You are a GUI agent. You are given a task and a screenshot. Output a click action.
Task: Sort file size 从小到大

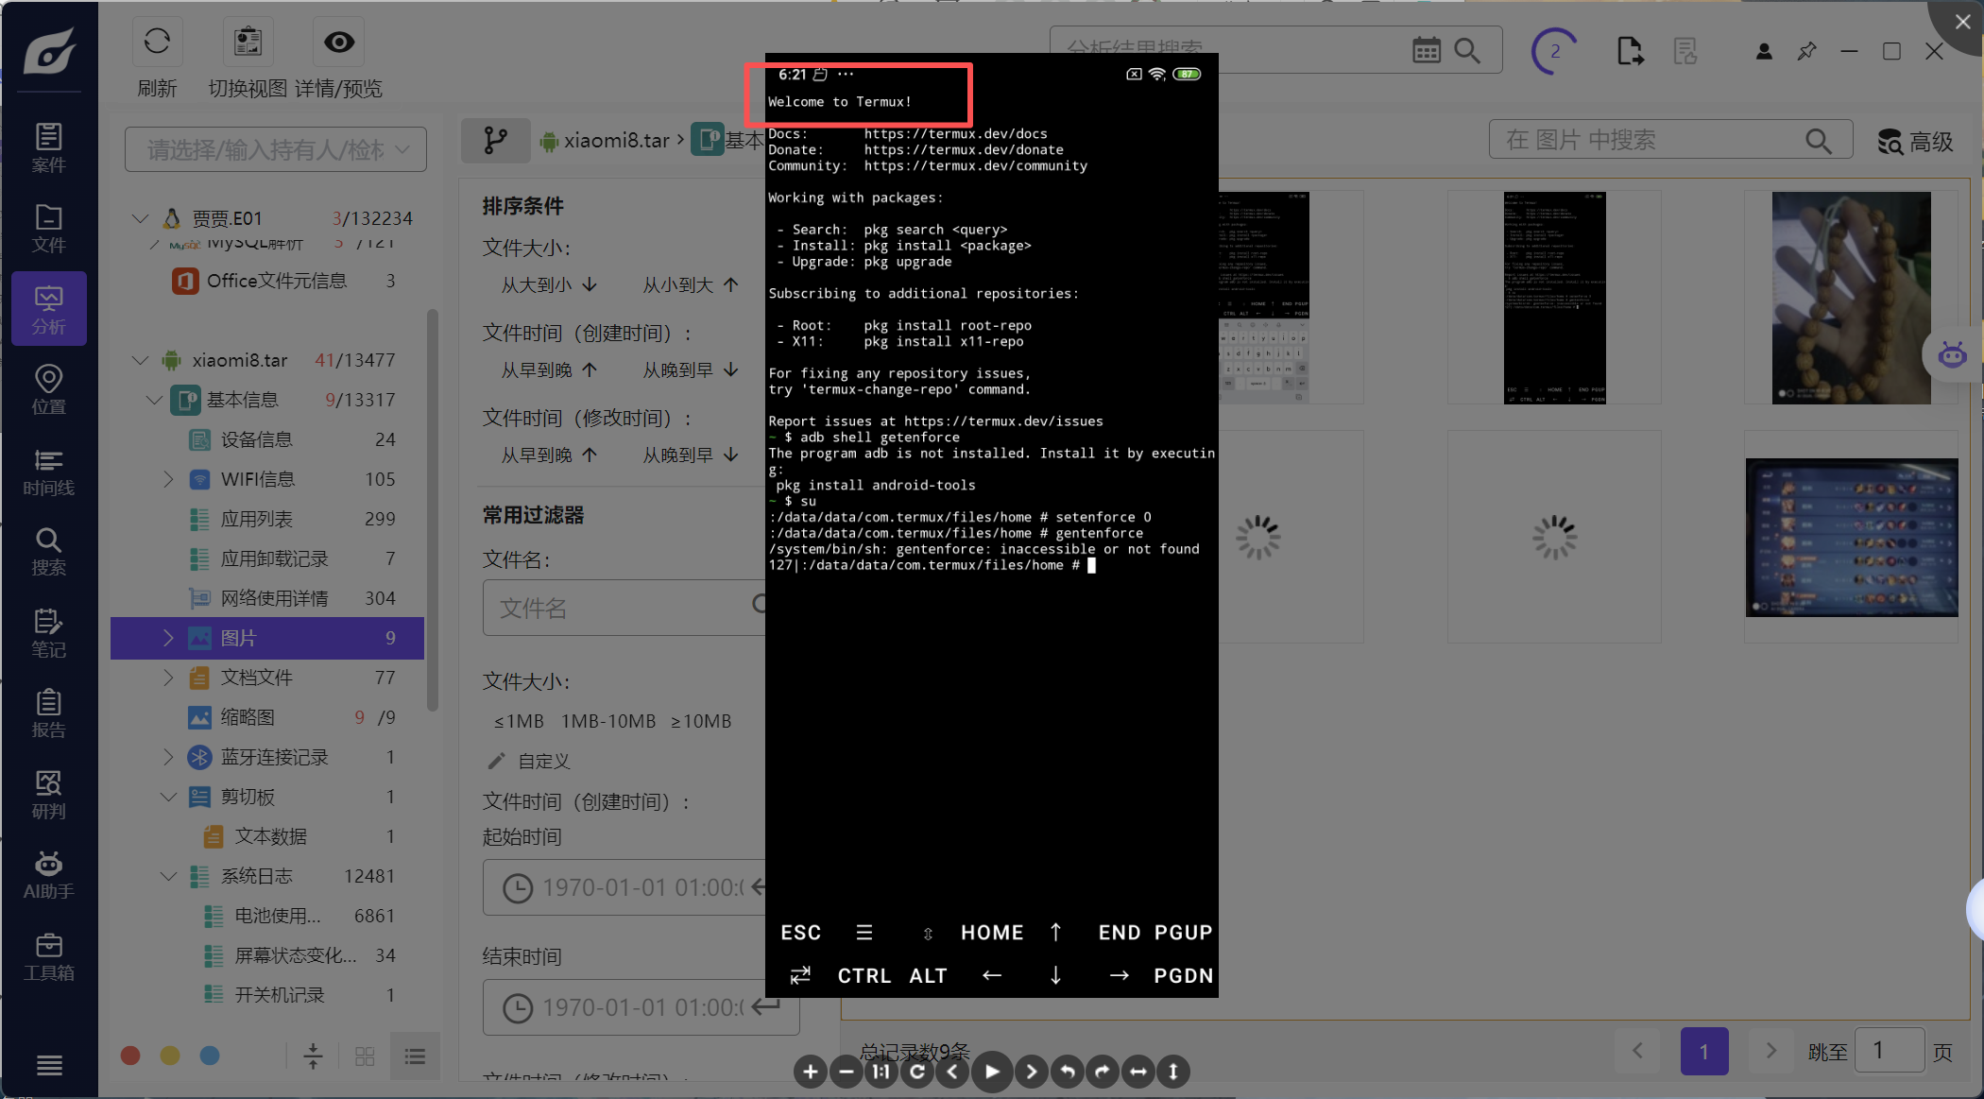691,284
